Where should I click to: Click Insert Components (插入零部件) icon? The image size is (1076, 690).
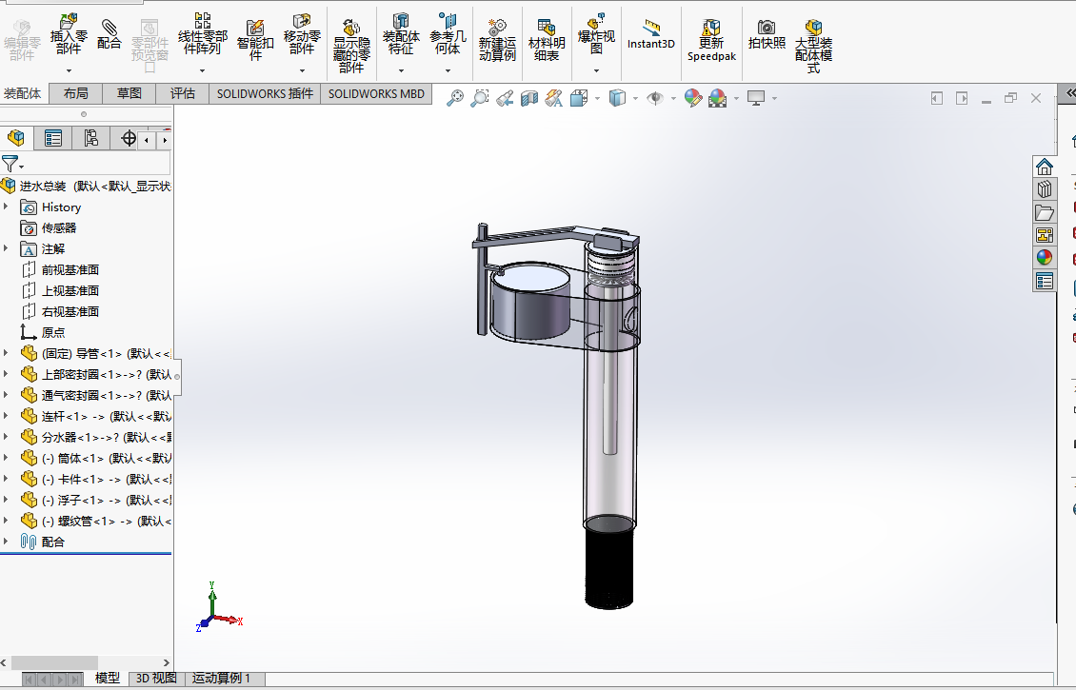pos(69,34)
